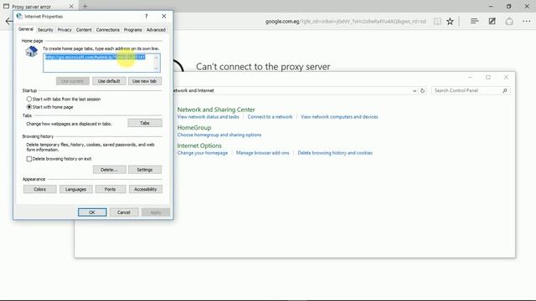Go to the Connections tab
Viewport: 536px width, 301px height.
[x=108, y=30]
